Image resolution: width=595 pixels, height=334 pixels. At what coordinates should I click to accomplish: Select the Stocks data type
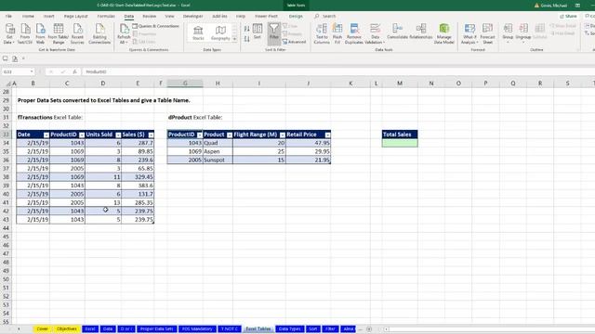198,33
